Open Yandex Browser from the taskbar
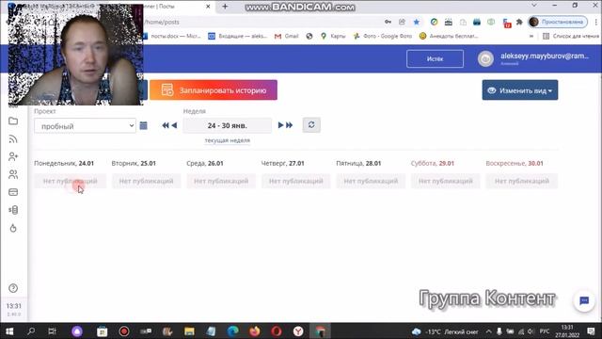 point(298,331)
